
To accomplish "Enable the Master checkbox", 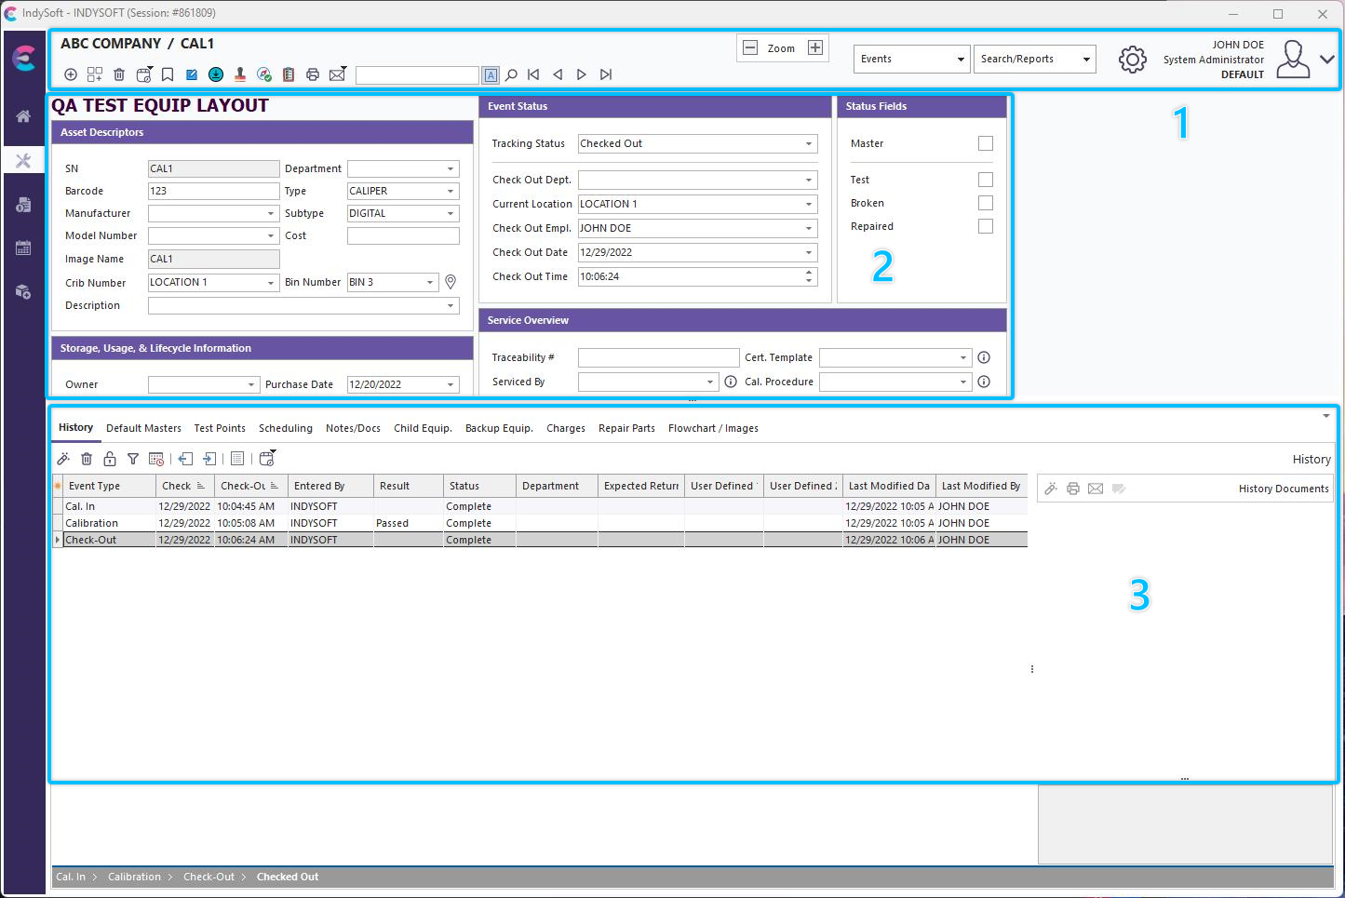I will click(x=985, y=143).
